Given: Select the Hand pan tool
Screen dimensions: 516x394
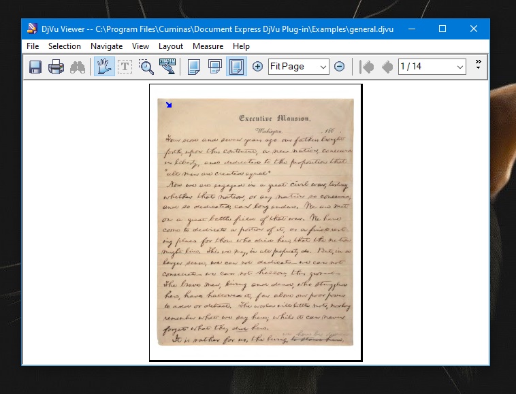Looking at the screenshot, I should tap(104, 67).
